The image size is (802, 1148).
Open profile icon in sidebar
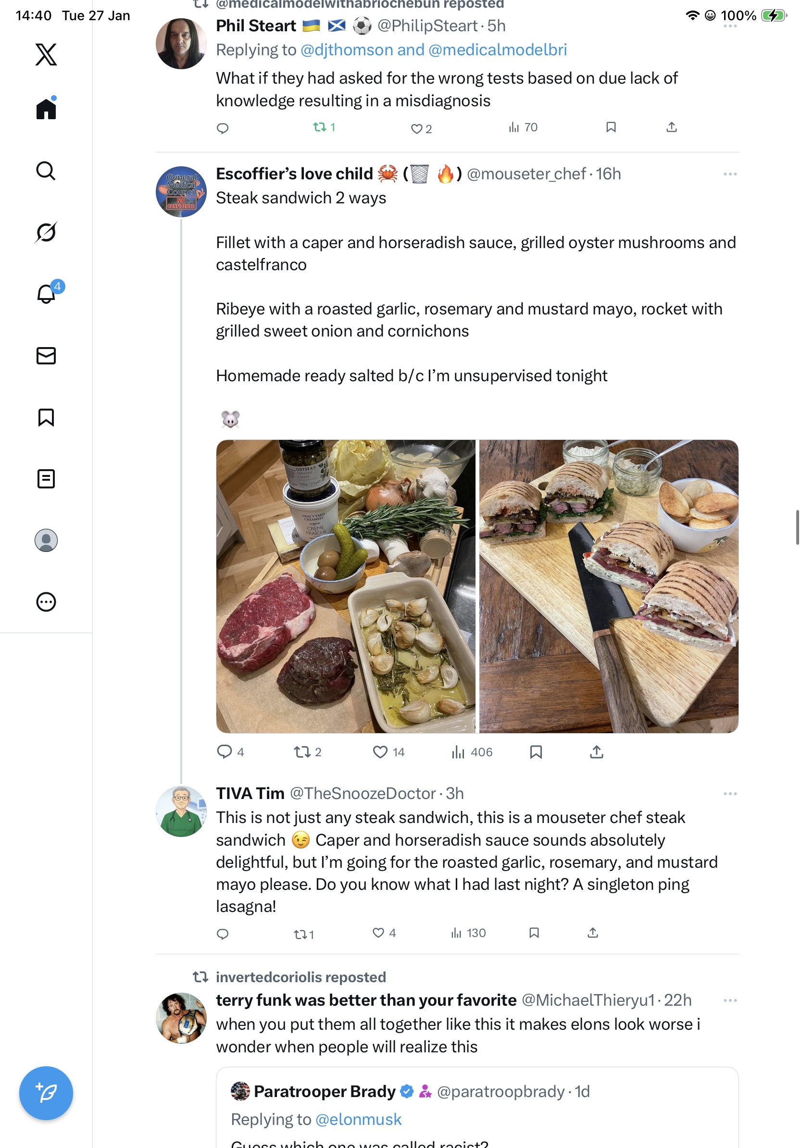46,540
